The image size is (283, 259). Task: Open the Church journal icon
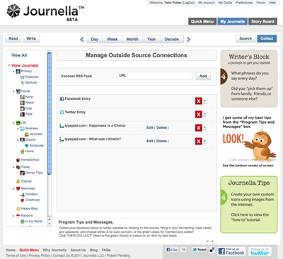tap(22, 140)
